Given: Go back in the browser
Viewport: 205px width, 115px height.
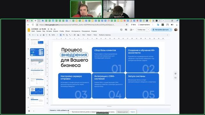Looking at the screenshot, I should [x=28, y=25].
